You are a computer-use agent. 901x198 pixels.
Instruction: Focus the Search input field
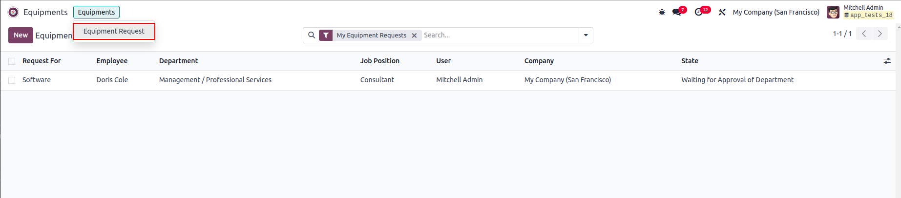[x=498, y=35]
